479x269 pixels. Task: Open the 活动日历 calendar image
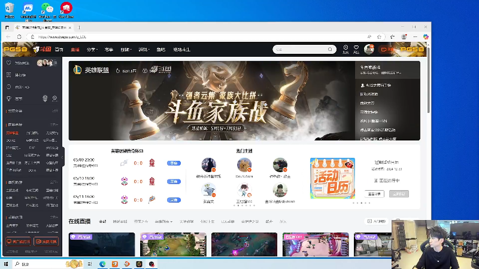click(x=332, y=178)
